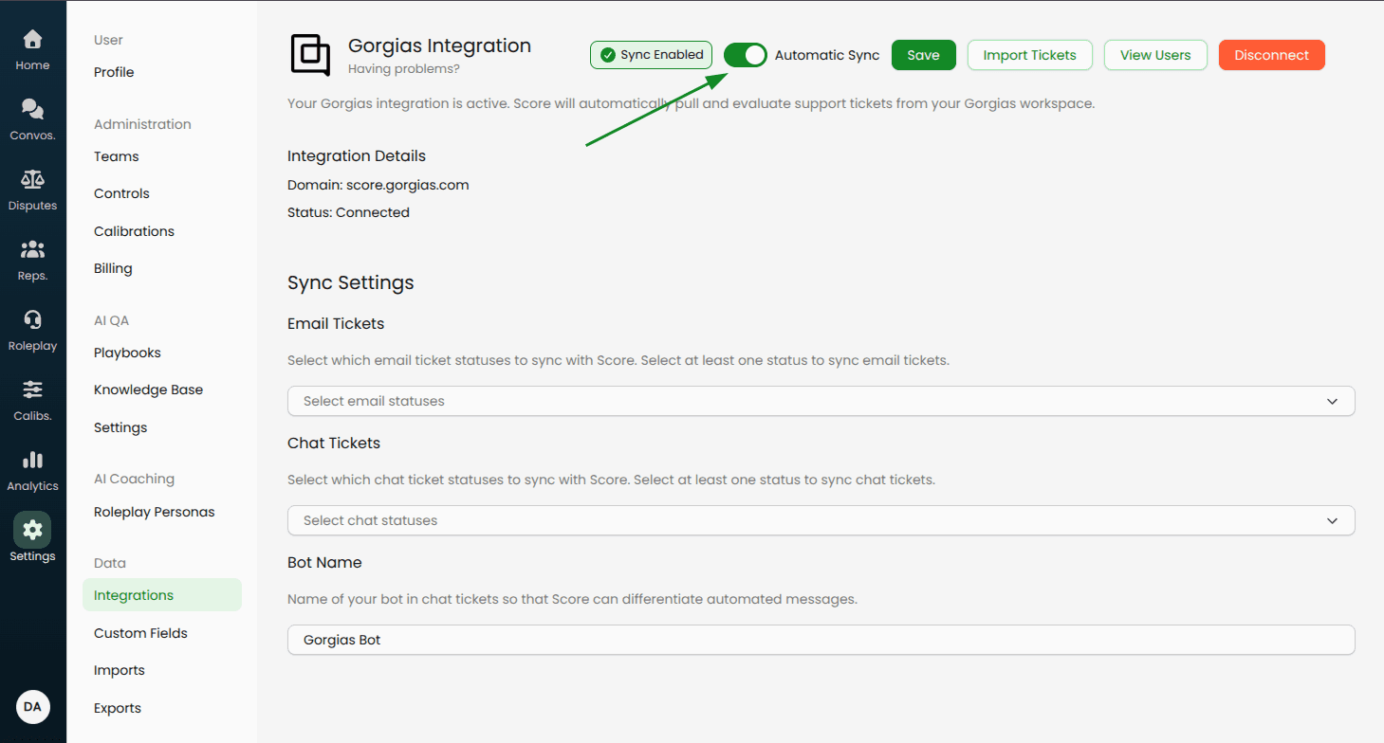Open Settings under AI QA
Image resolution: width=1384 pixels, height=743 pixels.
click(120, 427)
